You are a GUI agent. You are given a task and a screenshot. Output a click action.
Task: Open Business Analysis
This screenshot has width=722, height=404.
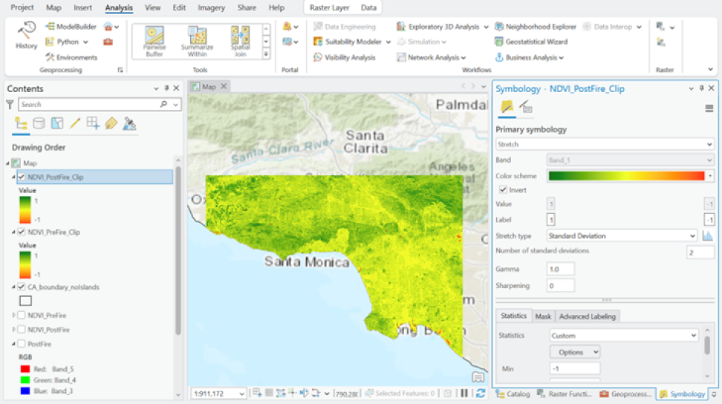pyautogui.click(x=530, y=57)
